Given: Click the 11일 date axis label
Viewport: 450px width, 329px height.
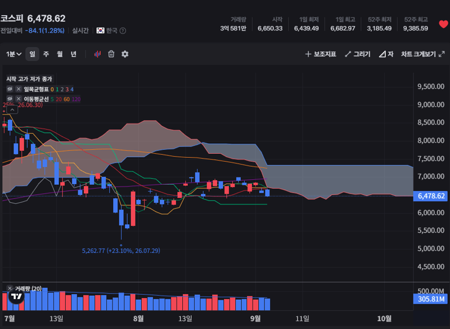Looking at the screenshot, I should point(302,318).
